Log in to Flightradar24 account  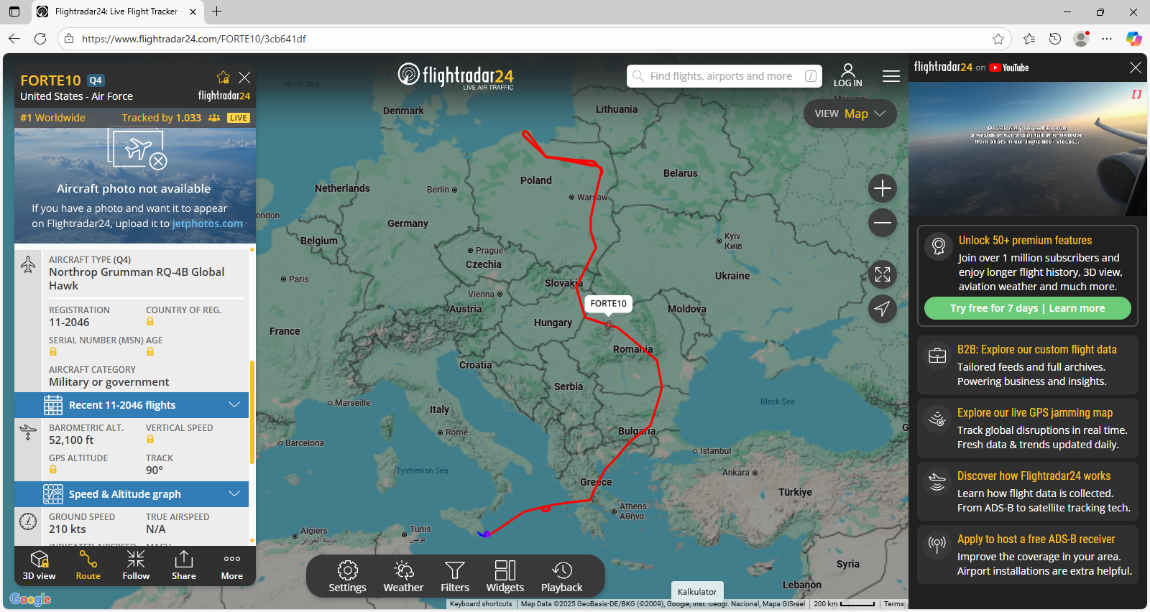point(847,75)
